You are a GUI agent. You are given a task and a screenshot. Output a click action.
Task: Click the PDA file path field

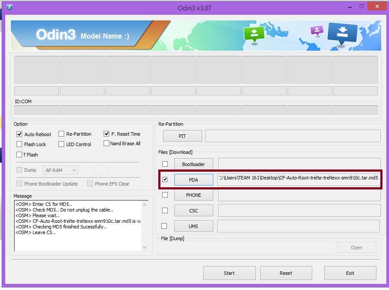pyautogui.click(x=299, y=179)
